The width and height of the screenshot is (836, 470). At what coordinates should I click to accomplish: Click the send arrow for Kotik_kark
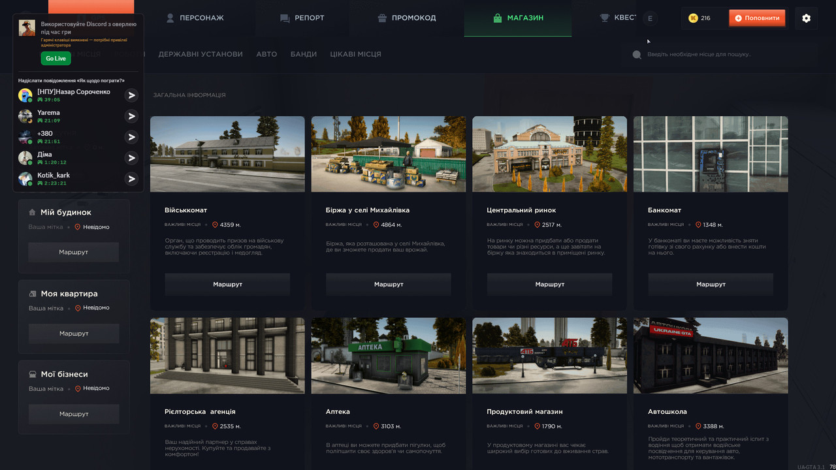[131, 179]
